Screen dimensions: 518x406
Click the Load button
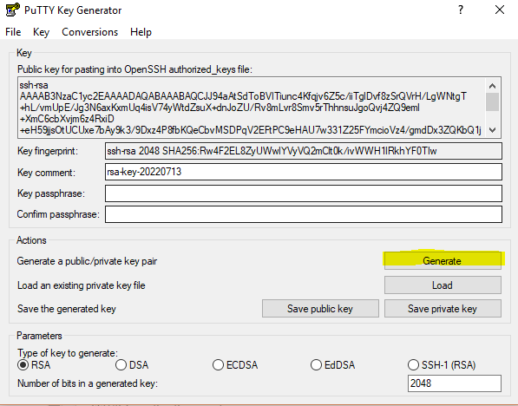tap(443, 285)
